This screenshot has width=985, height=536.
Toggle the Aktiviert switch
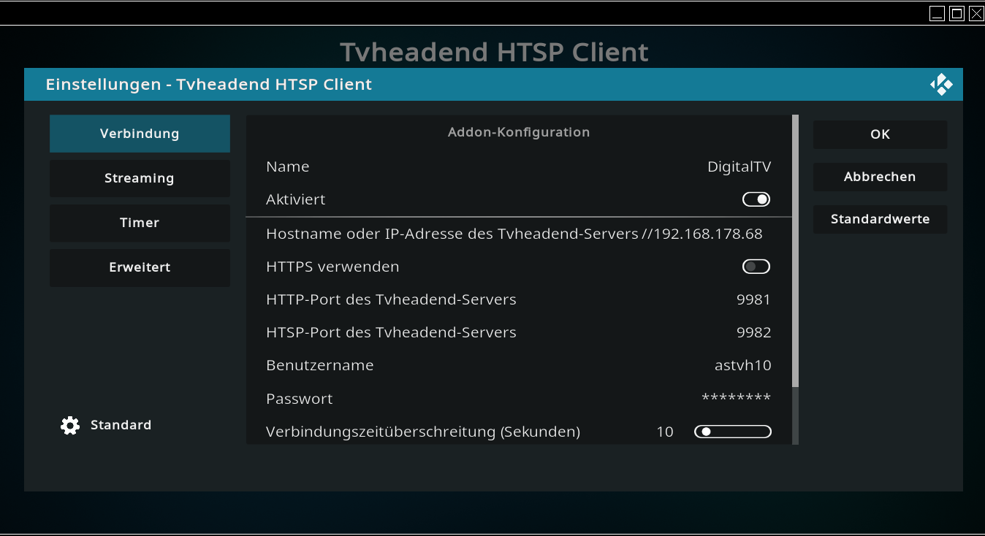point(756,199)
